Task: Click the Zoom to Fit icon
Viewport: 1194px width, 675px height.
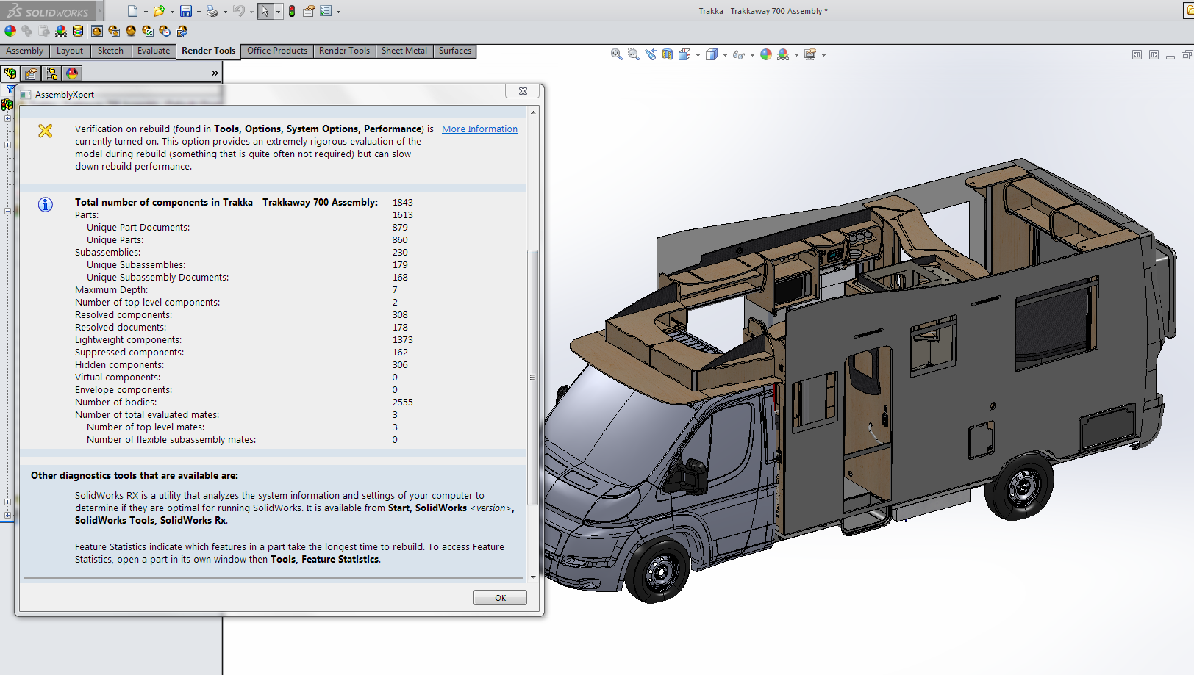Action: pos(617,54)
